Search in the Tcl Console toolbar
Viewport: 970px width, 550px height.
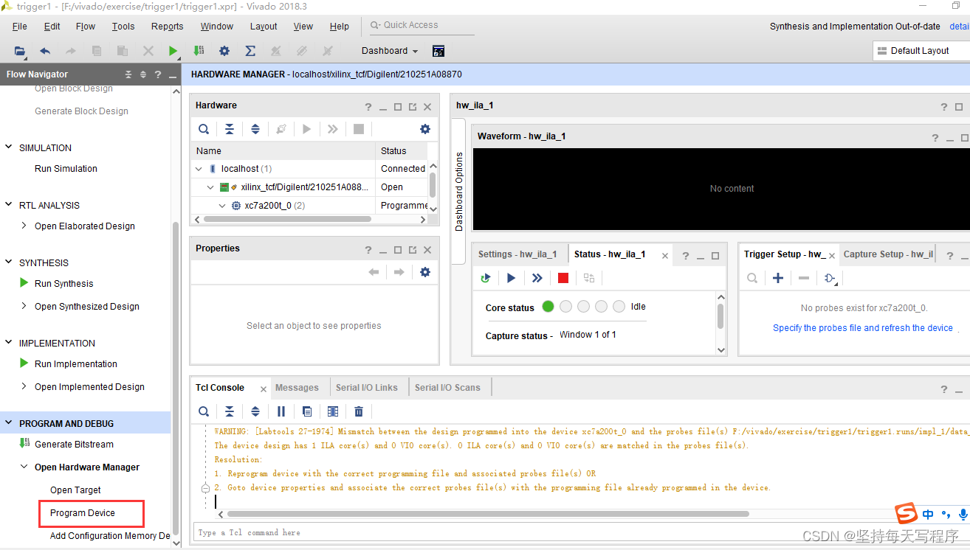204,411
